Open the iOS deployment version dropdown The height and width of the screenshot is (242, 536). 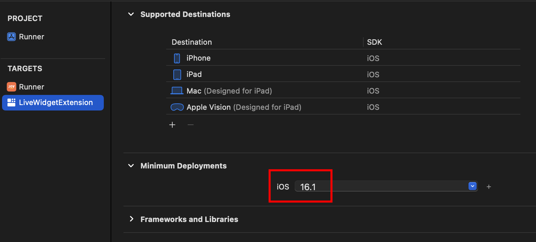click(472, 186)
